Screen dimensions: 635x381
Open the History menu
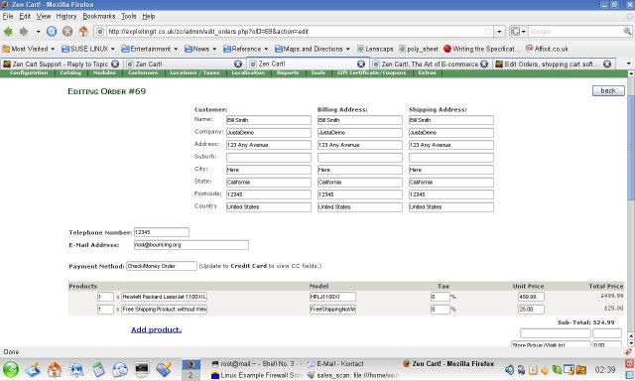pos(66,16)
